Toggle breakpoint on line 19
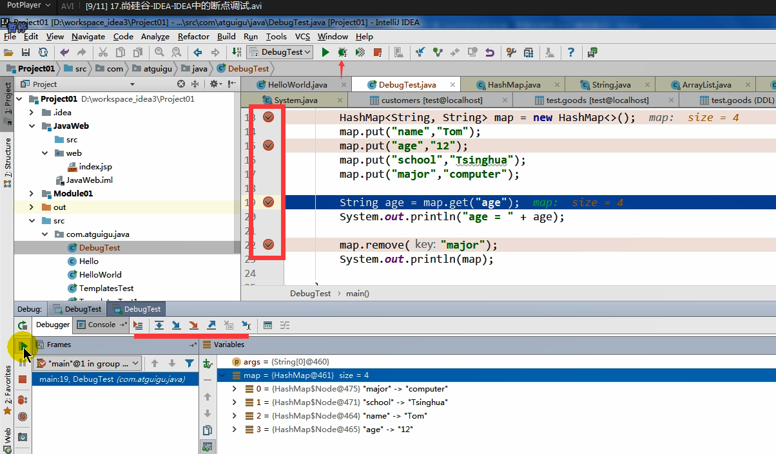 point(269,202)
